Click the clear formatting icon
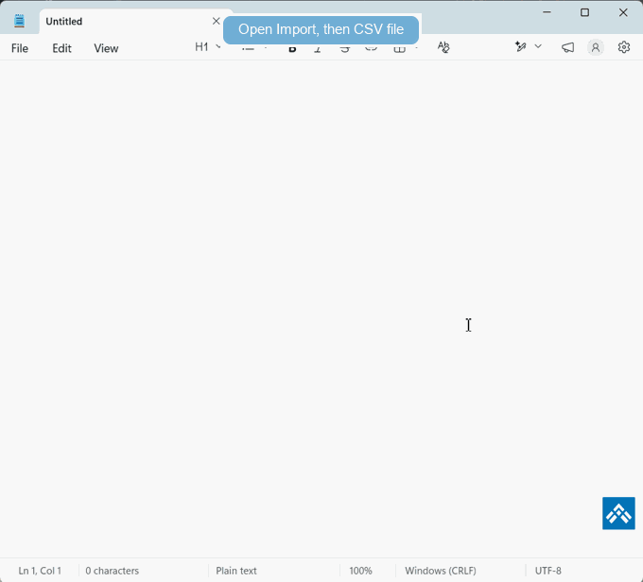This screenshot has height=582, width=643. pyautogui.click(x=443, y=47)
